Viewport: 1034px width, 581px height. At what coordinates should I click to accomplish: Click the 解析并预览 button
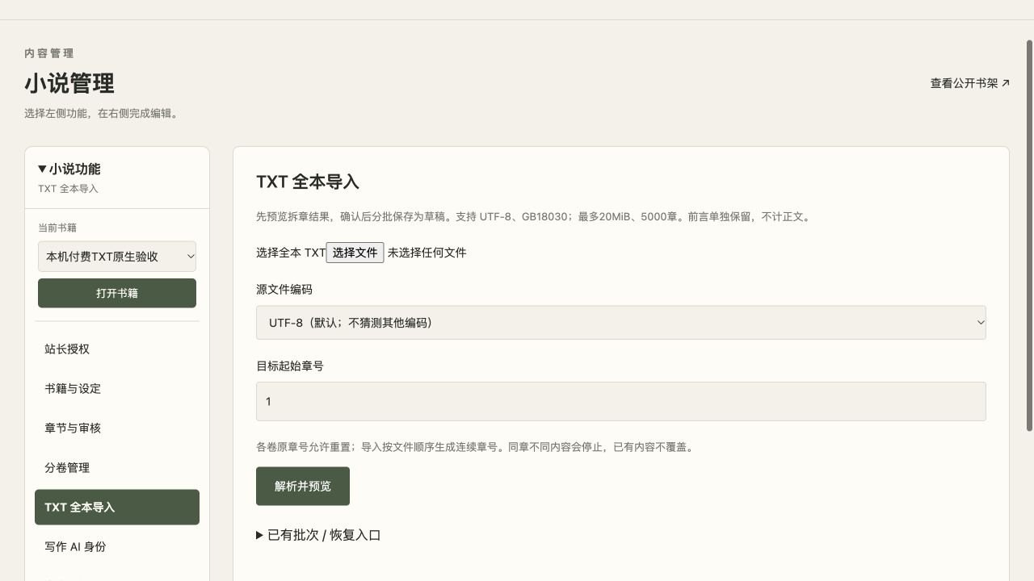tap(303, 486)
